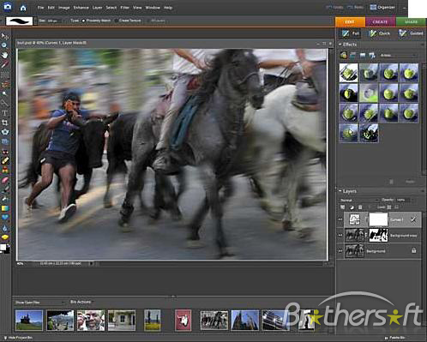Open the File menu
Viewport: 427px width, 342px height.
pos(41,8)
